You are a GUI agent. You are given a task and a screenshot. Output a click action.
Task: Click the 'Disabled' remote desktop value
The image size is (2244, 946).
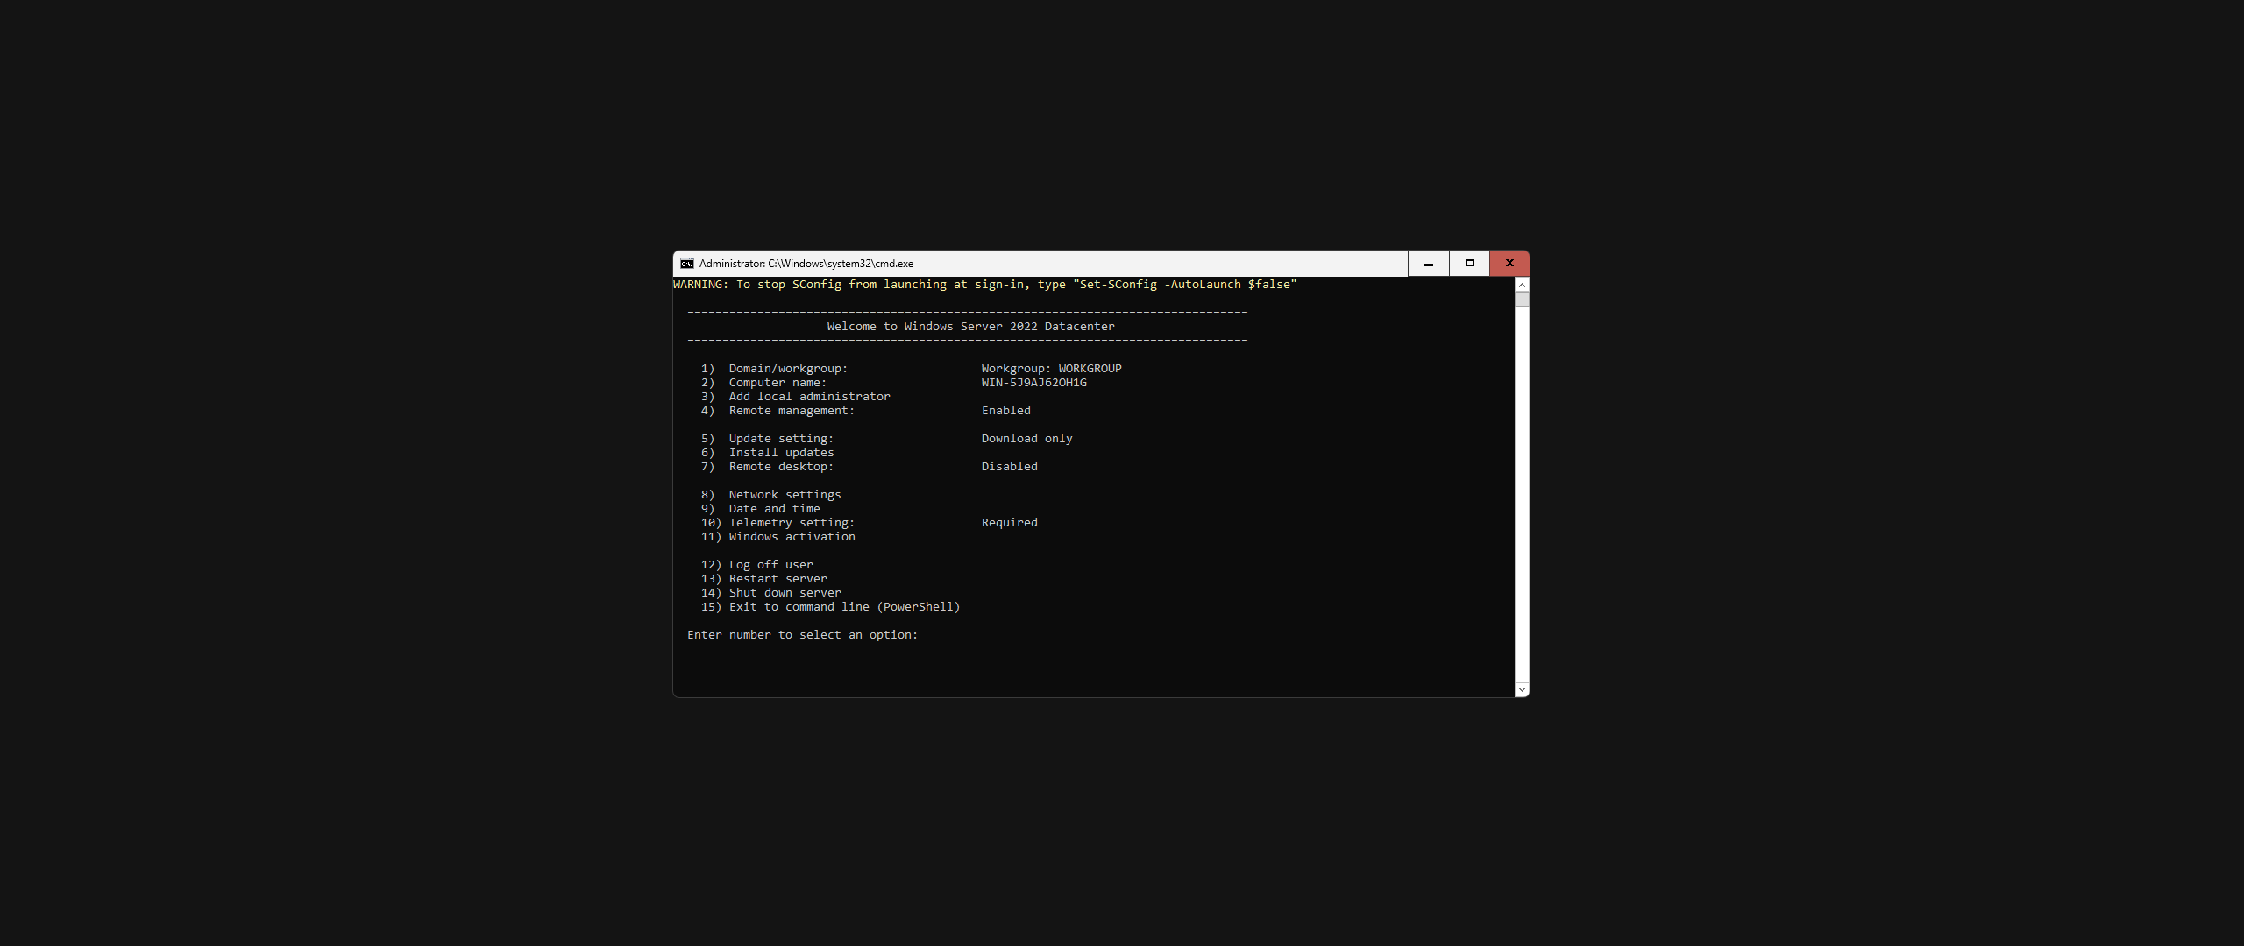point(1009,467)
